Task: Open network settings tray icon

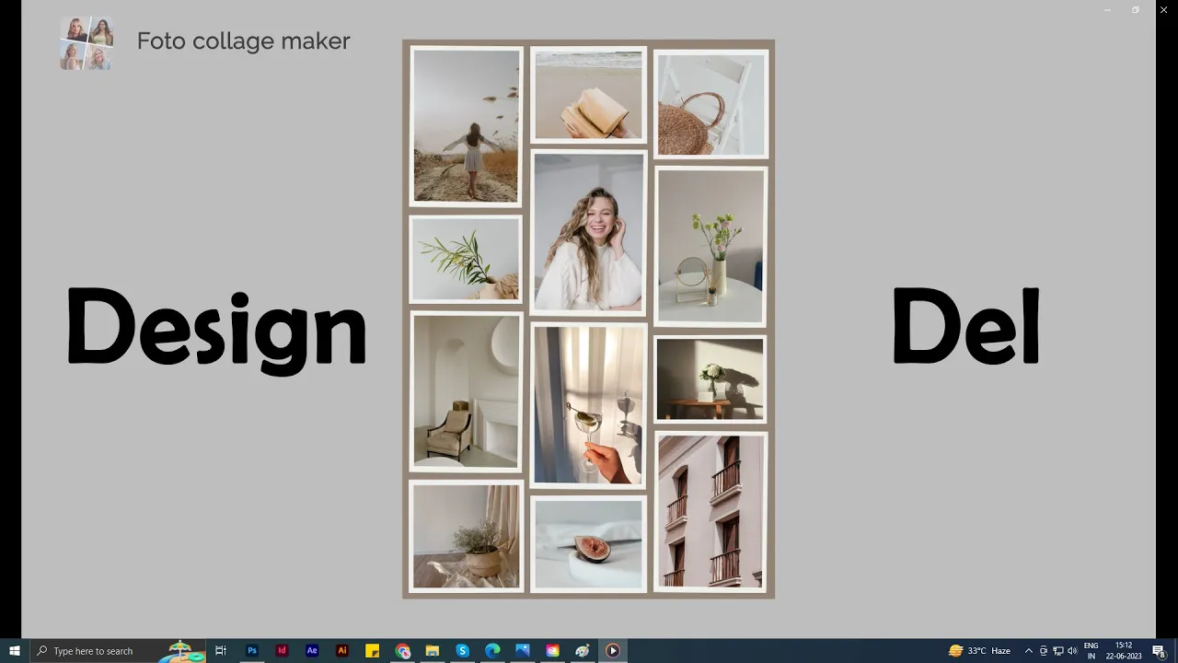Action: point(1057,651)
